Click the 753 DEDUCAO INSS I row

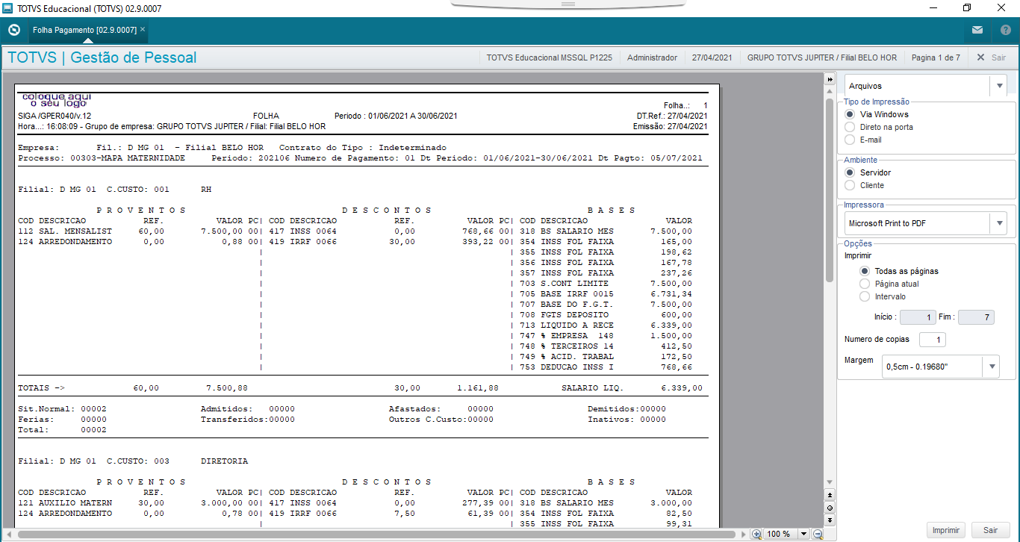pos(606,367)
